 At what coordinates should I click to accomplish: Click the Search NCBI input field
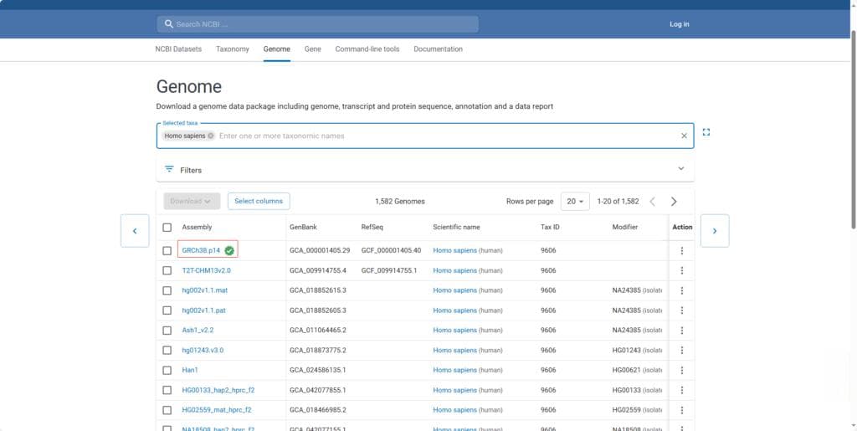[317, 24]
